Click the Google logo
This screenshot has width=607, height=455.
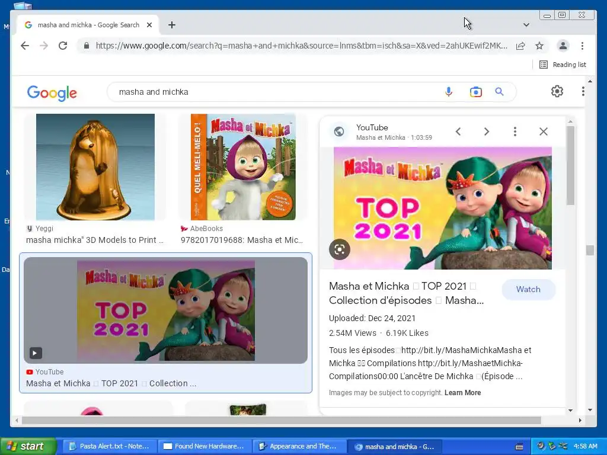(x=52, y=93)
